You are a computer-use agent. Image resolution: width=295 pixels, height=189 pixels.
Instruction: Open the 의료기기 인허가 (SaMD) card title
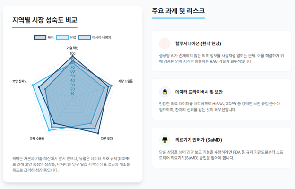point(199,140)
